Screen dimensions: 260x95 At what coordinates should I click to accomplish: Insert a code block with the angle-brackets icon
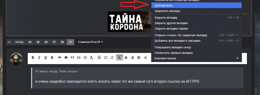(x=79, y=58)
